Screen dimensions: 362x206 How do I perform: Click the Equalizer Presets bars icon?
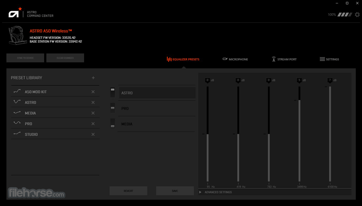click(x=169, y=59)
